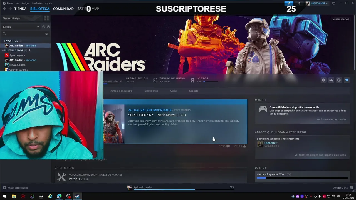The image size is (356, 200).
Task: Open the Soporte tab
Action: (x=194, y=91)
